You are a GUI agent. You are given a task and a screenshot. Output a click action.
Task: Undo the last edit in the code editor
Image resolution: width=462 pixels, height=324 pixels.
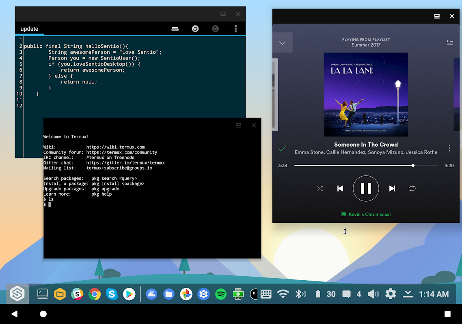[x=195, y=28]
